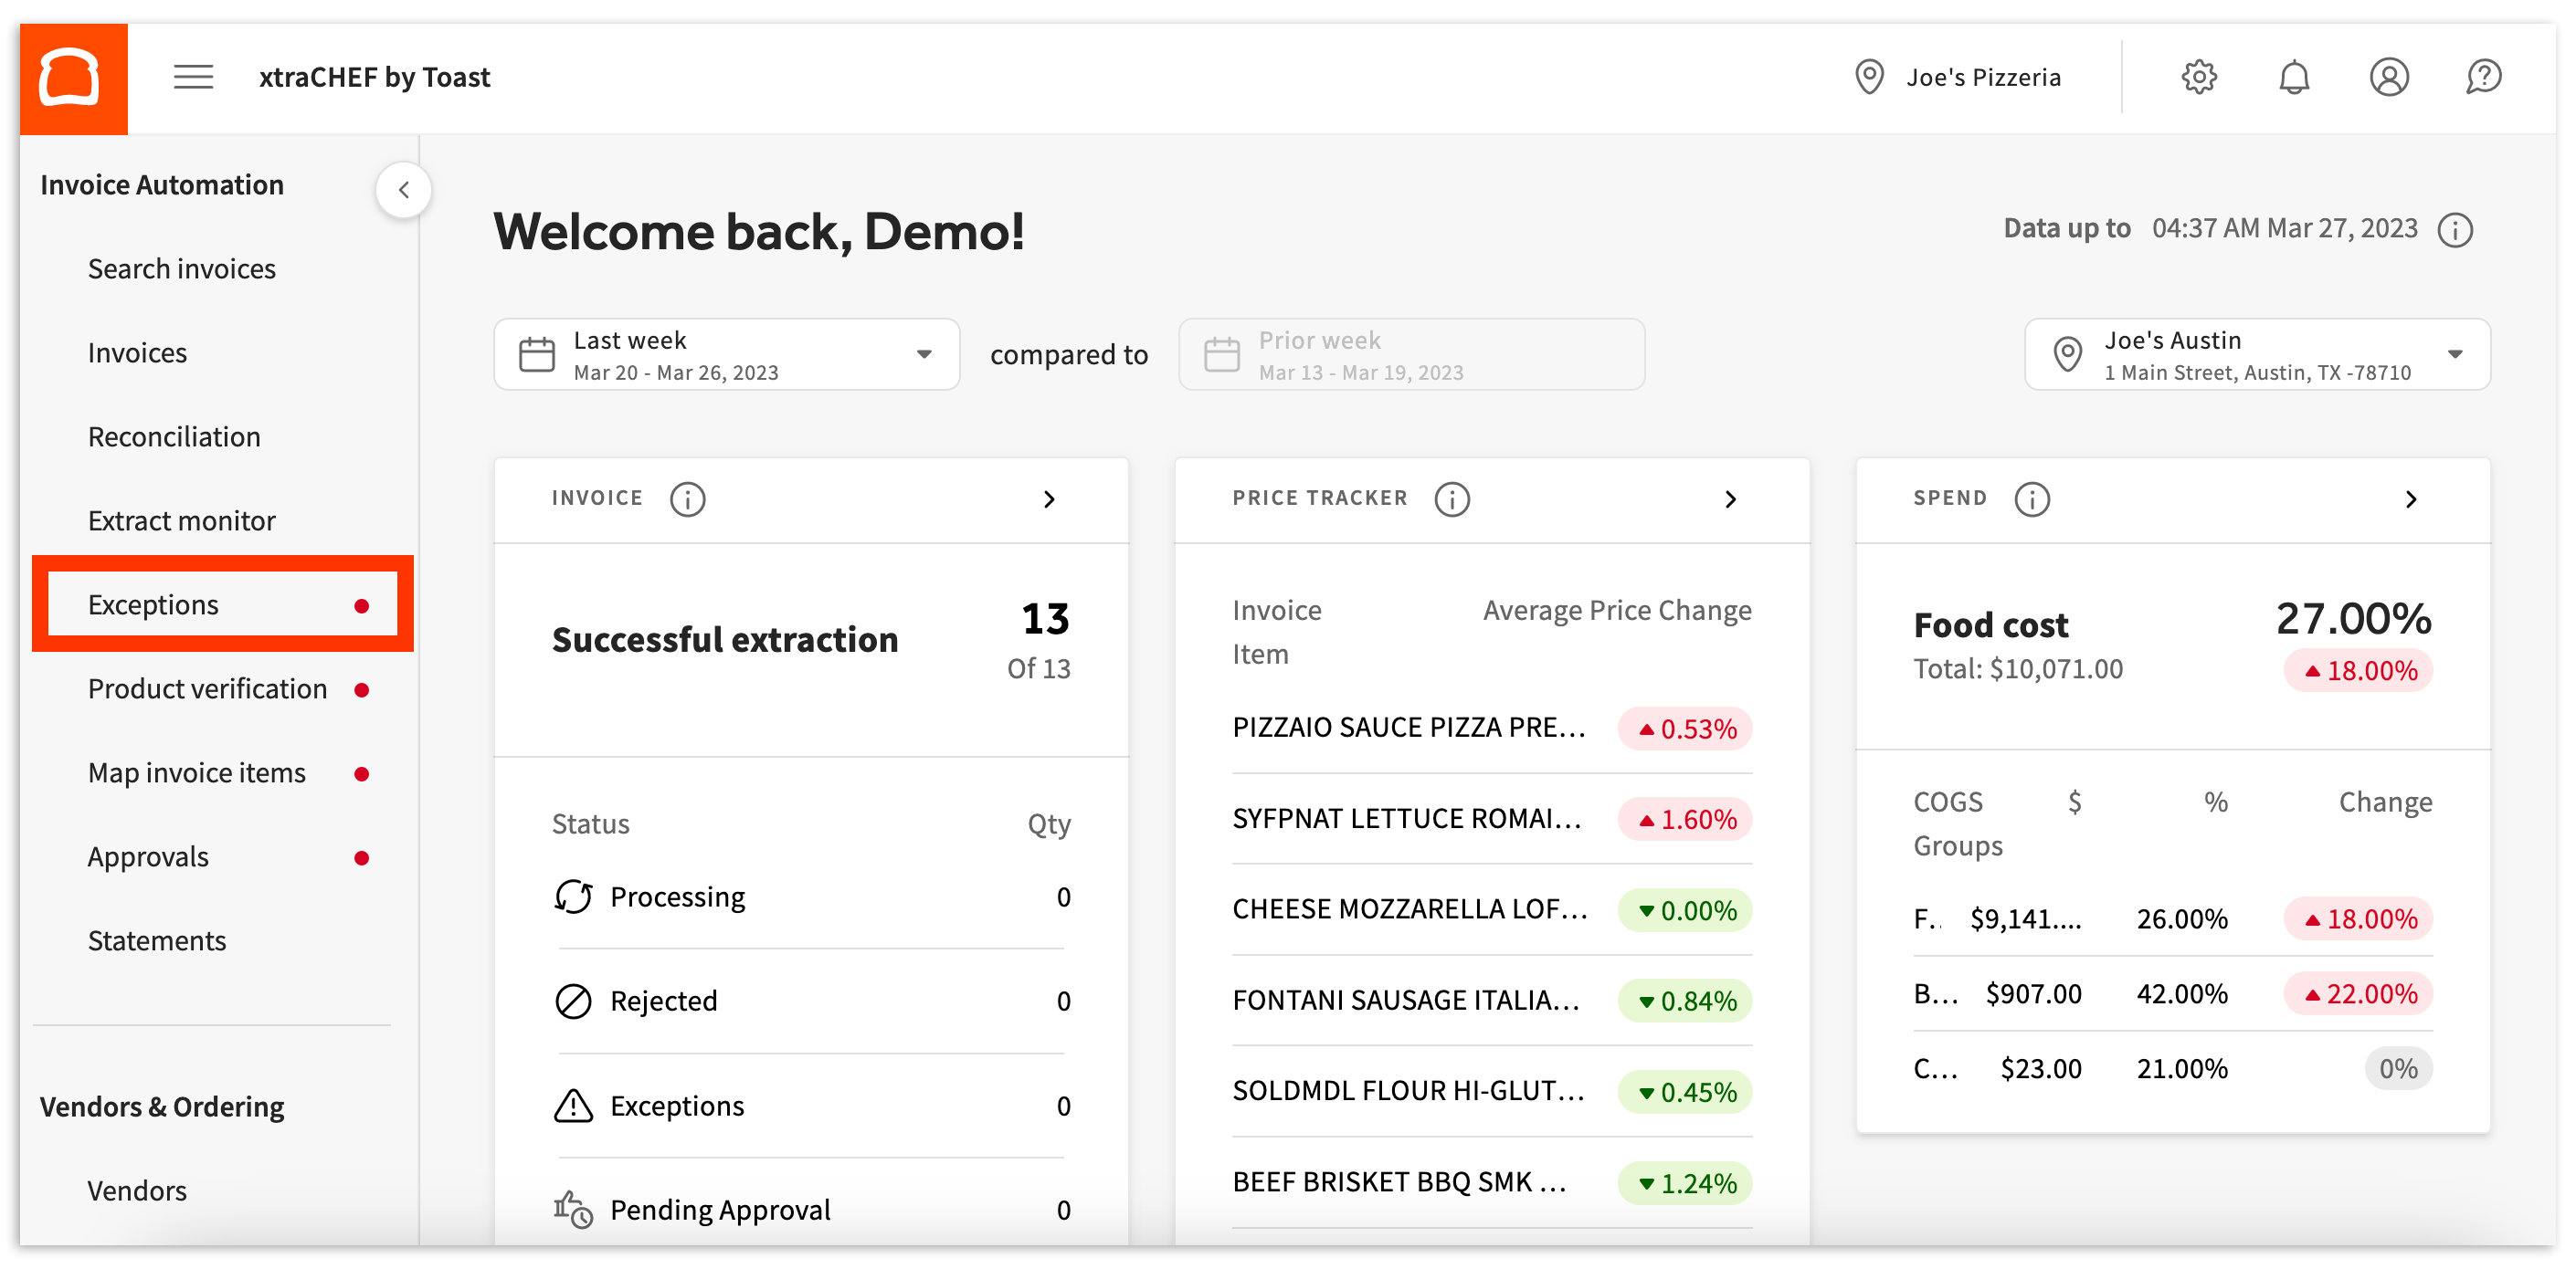Open the Joe's Austin location dropdown
The image size is (2576, 1269).
pos(2458,353)
